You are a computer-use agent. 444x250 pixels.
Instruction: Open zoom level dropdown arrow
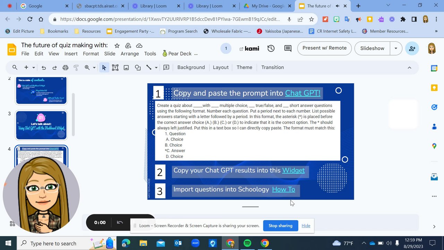(x=94, y=67)
